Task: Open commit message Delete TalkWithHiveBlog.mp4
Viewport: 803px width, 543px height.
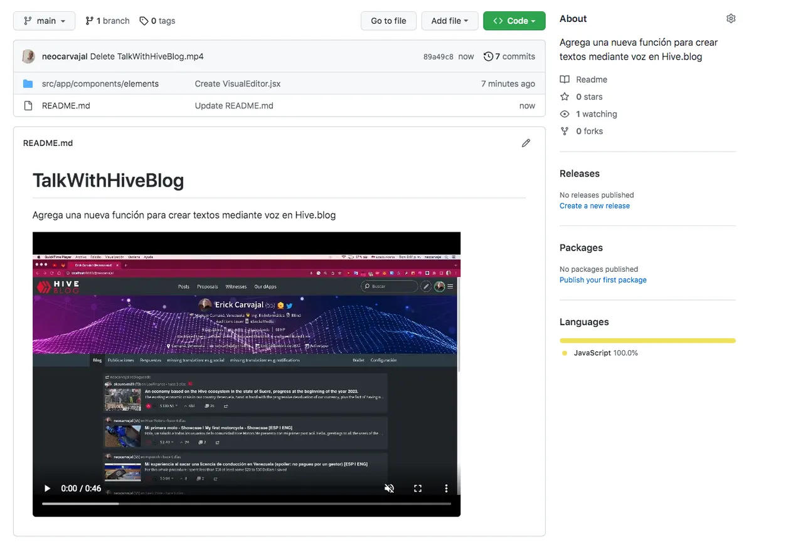Action: tap(147, 56)
